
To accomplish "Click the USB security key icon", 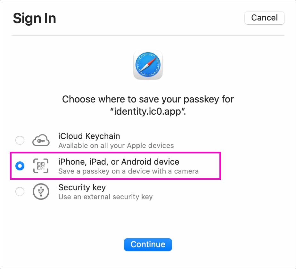I will pyautogui.click(x=41, y=192).
